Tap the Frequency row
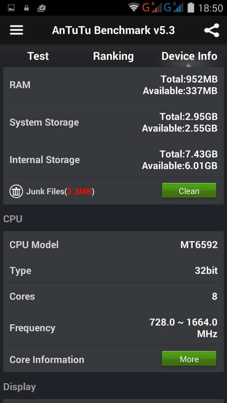 [113, 328]
